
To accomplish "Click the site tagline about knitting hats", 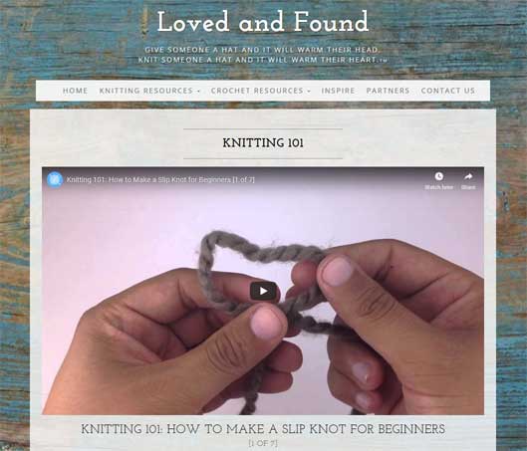I will 263,55.
